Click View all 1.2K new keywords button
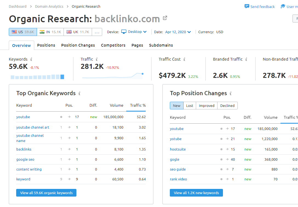298x207 pixels. point(196,193)
